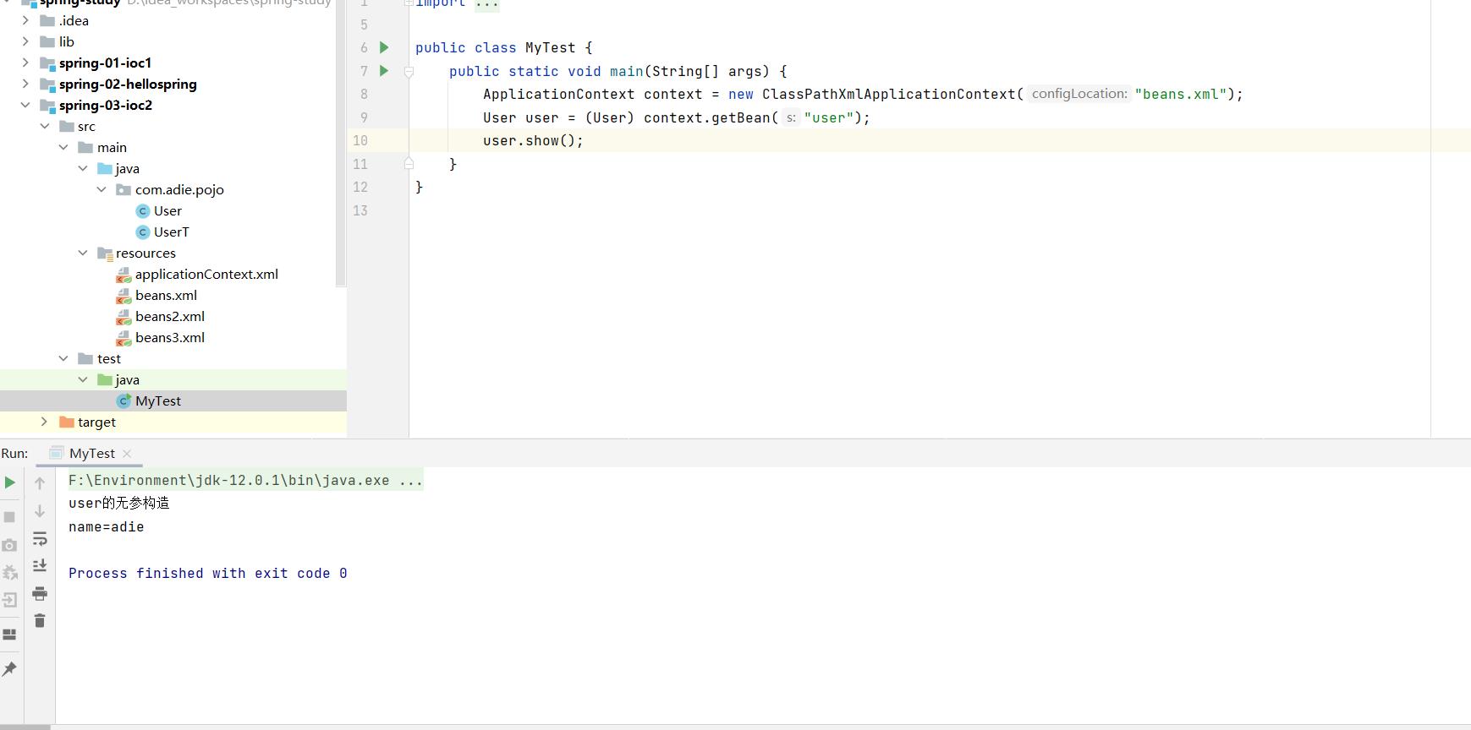This screenshot has width=1471, height=730.
Task: Select the UserT class file
Action: 162,232
